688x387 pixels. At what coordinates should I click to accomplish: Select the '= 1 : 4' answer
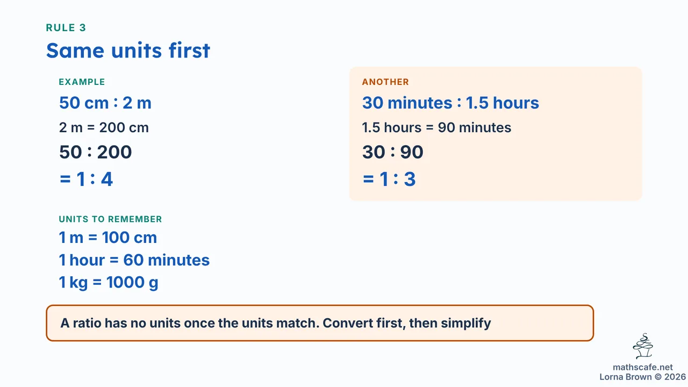[86, 179]
